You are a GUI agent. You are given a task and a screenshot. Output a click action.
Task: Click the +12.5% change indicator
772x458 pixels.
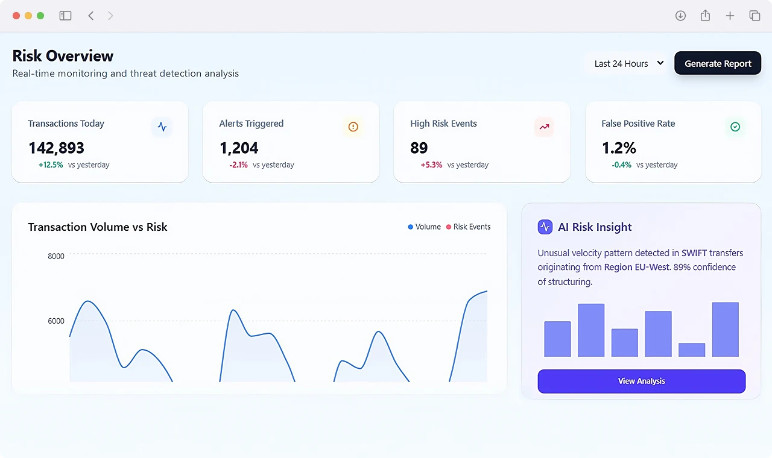point(51,165)
